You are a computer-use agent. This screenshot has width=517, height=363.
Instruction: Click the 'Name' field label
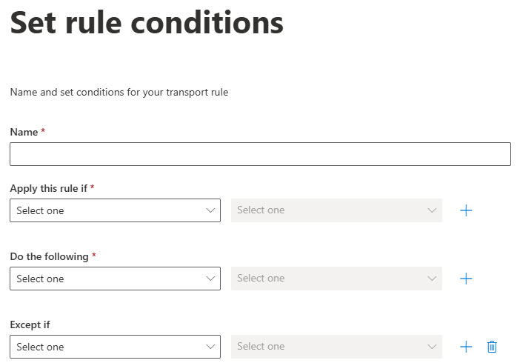(x=24, y=132)
